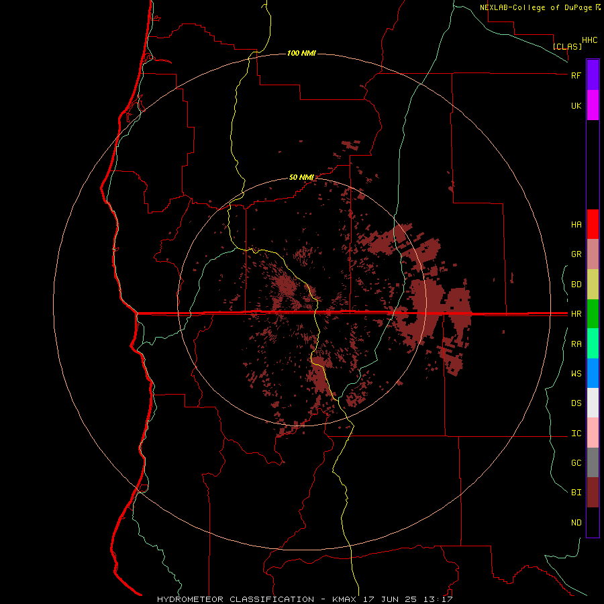
Task: Click the DS legend label
Action: [576, 403]
